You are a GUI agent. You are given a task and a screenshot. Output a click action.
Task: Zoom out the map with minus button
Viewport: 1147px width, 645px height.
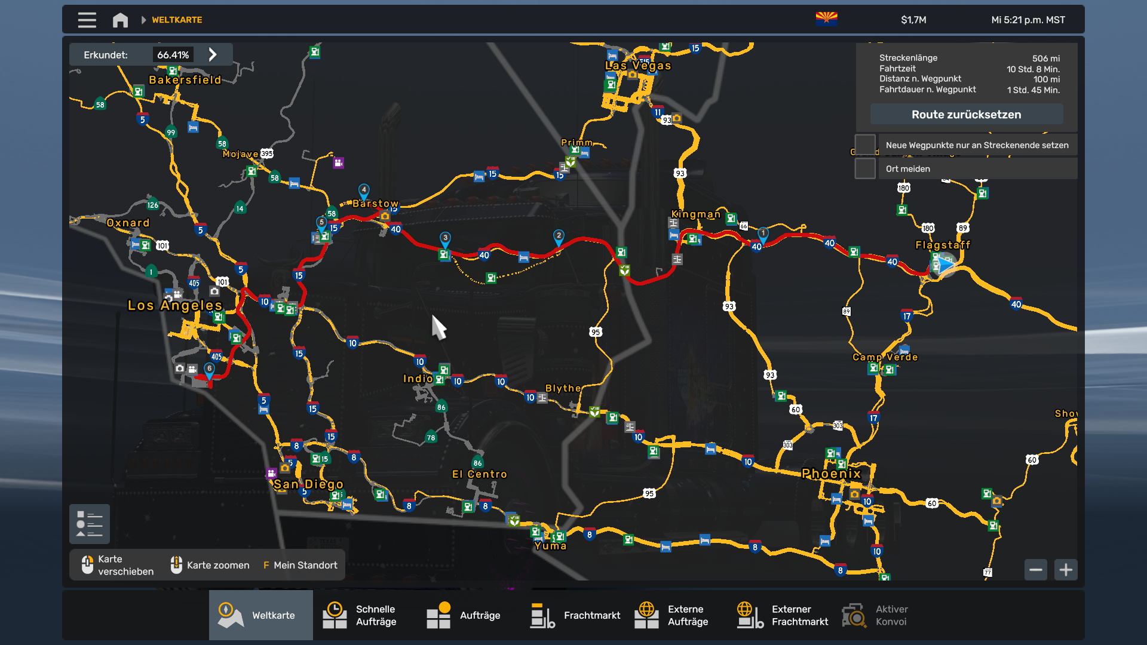(1035, 570)
